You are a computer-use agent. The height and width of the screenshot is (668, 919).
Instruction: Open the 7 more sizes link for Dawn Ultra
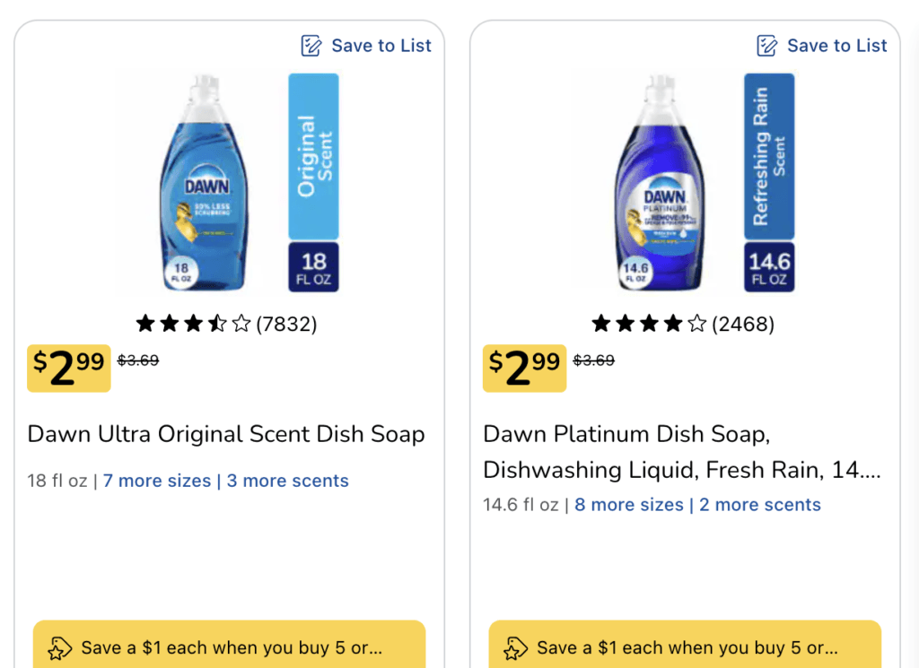click(x=157, y=481)
